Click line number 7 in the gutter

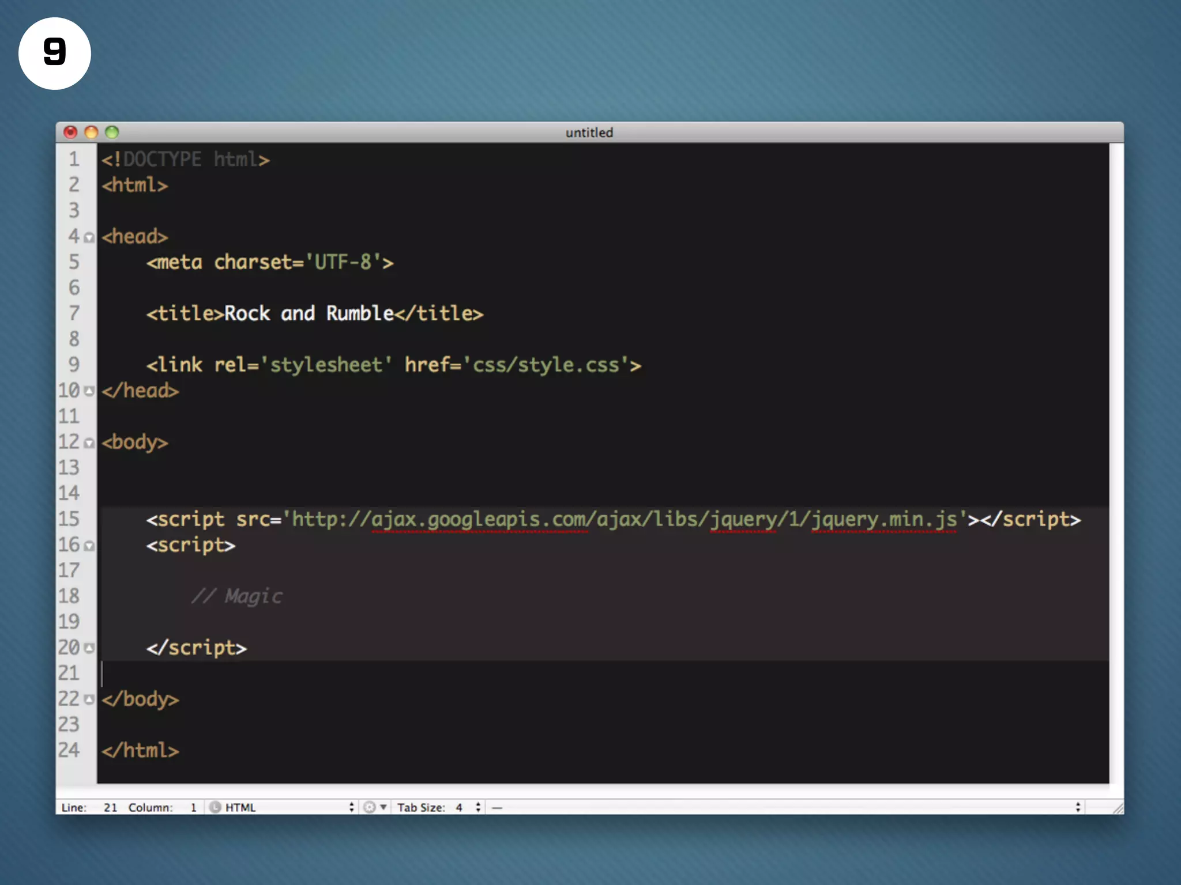click(x=74, y=313)
